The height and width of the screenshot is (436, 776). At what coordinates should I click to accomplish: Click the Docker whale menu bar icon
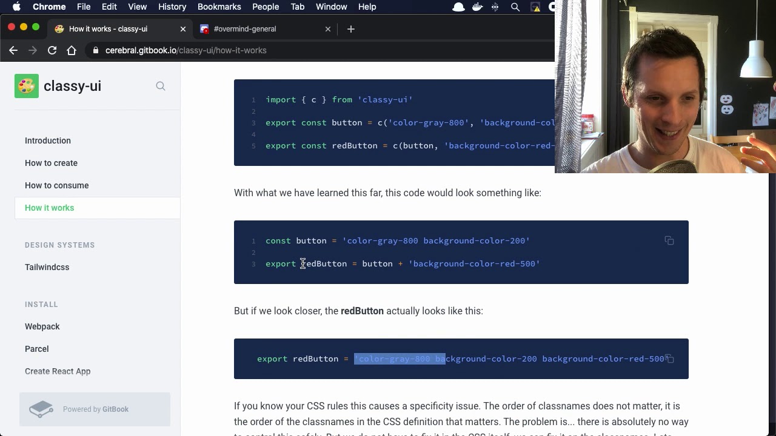pyautogui.click(x=477, y=7)
